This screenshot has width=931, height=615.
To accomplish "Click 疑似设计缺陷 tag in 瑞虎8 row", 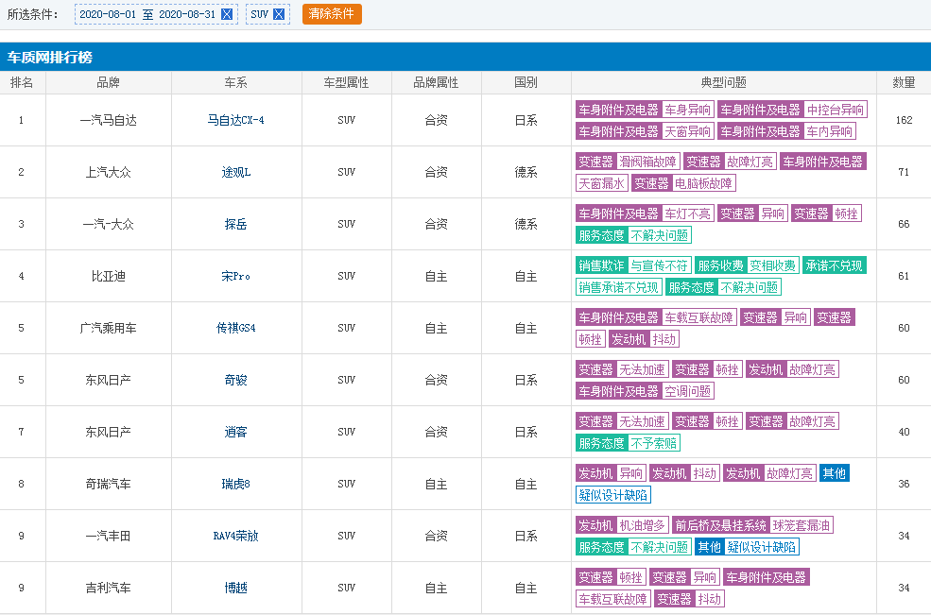I will (613, 495).
